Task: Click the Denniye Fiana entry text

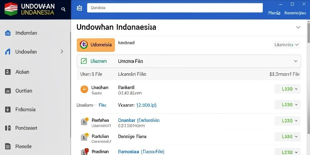Action: click(132, 137)
